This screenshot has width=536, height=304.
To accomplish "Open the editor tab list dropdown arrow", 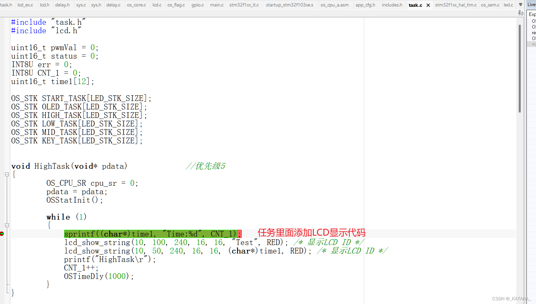I will point(520,5).
